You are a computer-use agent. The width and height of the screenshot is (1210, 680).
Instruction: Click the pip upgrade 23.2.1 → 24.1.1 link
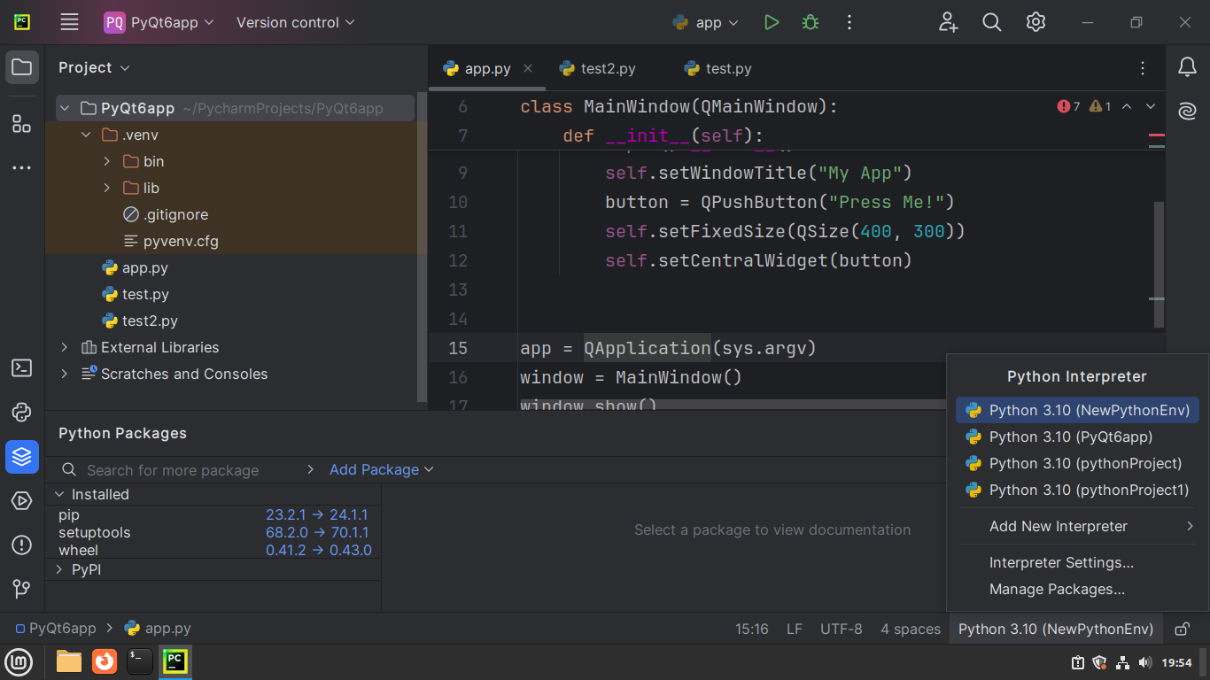(316, 514)
